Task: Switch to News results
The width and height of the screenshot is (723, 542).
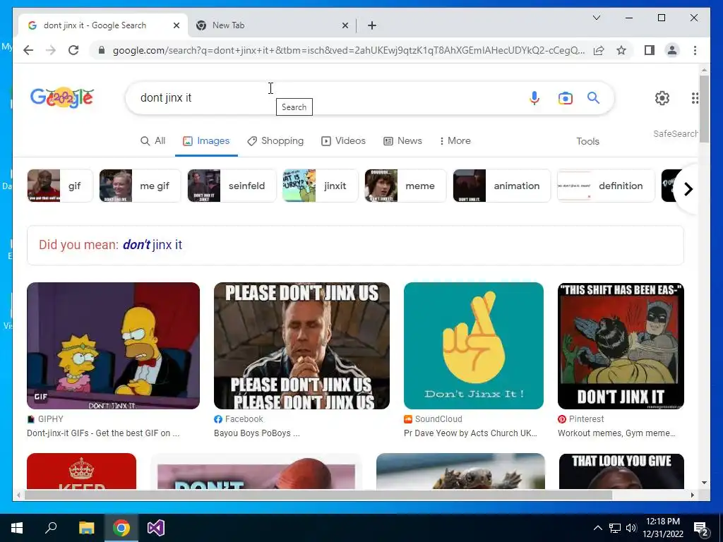Action: pyautogui.click(x=402, y=140)
